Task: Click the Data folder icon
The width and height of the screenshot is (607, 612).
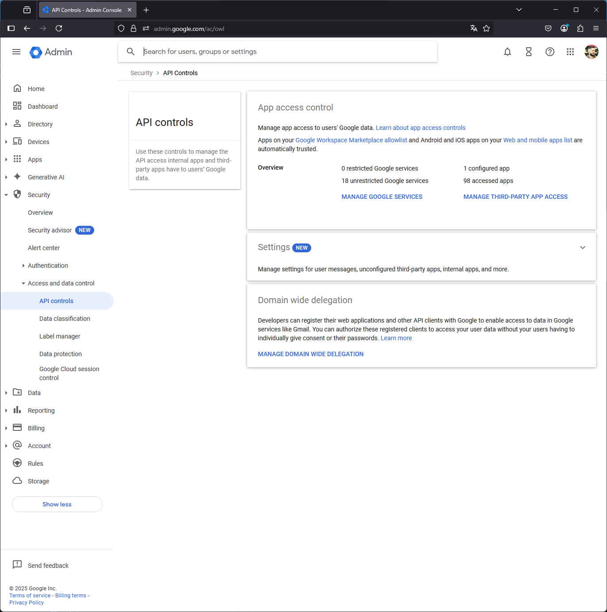Action: point(17,392)
